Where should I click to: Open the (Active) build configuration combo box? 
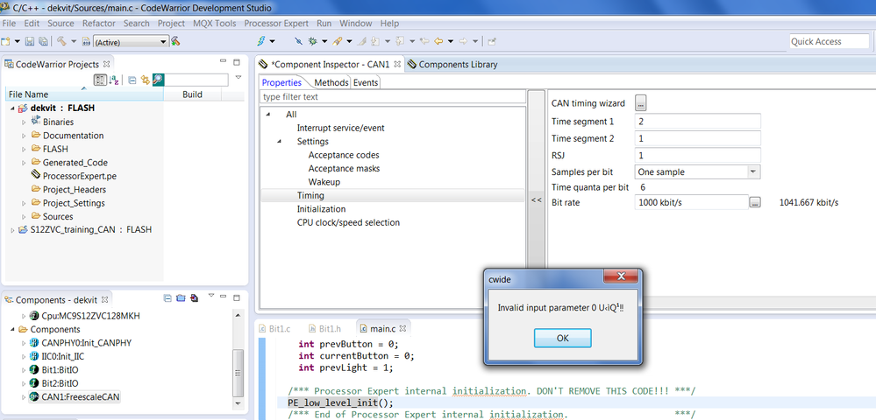coord(132,42)
